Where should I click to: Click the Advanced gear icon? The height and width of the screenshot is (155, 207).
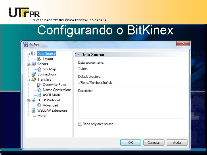click(x=39, y=105)
